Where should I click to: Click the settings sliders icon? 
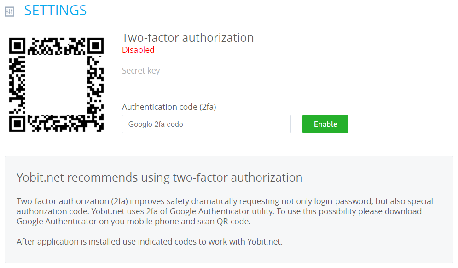[x=9, y=11]
